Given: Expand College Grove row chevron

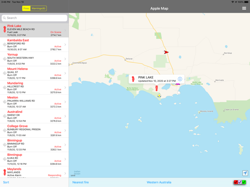Looking at the screenshot, I should [x=65, y=131].
